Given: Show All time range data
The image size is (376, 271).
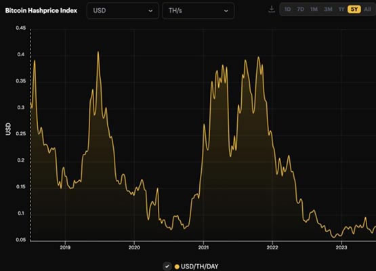Looking at the screenshot, I should [367, 9].
